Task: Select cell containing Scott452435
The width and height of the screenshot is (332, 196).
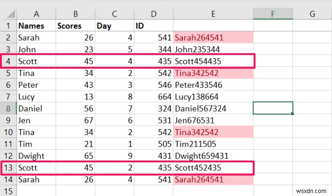Action: pyautogui.click(x=213, y=168)
